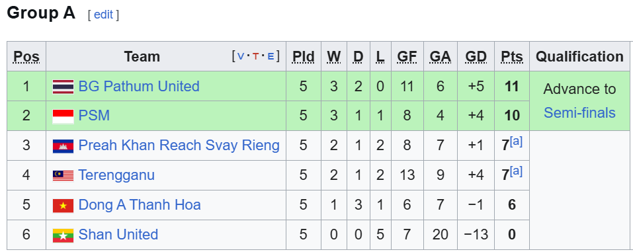This screenshot has height=252, width=633.
Task: Open Dong A Thanh Hoa link
Action: [x=140, y=205]
